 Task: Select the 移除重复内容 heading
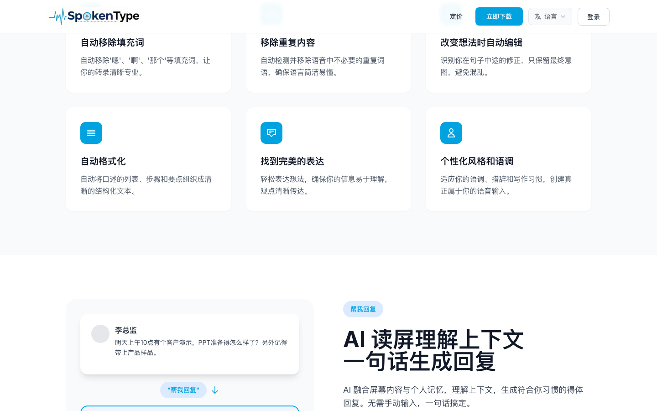[288, 42]
